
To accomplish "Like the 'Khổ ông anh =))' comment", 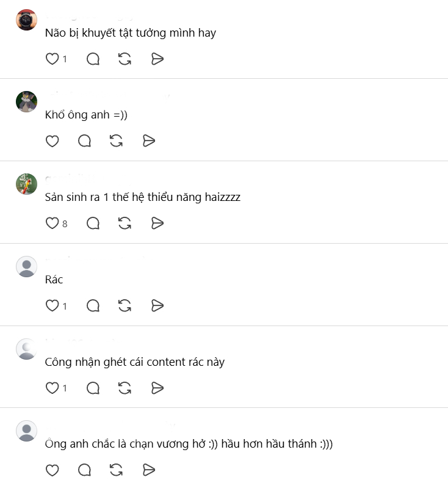I will click(x=52, y=141).
